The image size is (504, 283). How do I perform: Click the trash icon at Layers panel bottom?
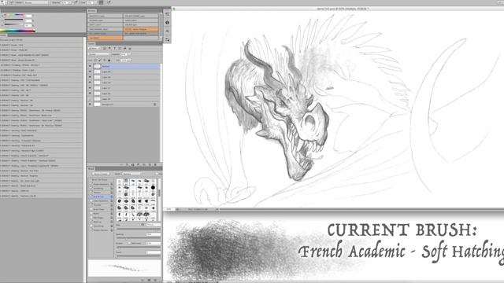click(155, 164)
